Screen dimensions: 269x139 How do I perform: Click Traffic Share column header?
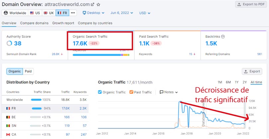tap(42, 92)
